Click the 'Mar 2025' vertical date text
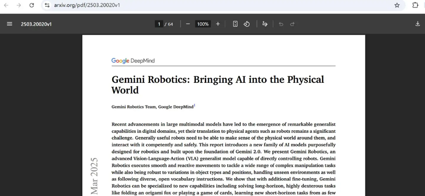 (x=94, y=176)
